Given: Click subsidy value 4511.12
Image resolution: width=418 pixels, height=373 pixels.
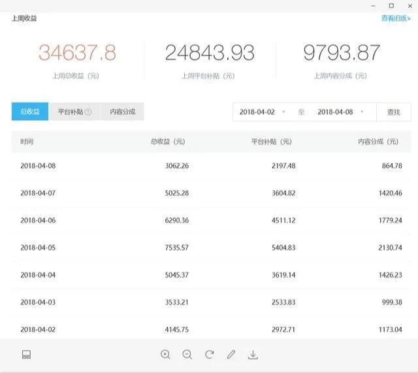Looking at the screenshot, I should point(283,221).
